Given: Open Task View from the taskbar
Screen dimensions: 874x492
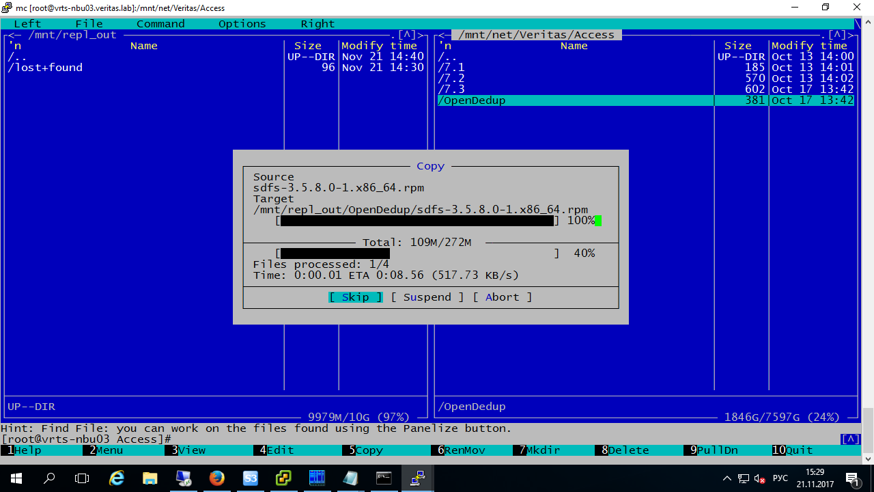Looking at the screenshot, I should pos(82,478).
